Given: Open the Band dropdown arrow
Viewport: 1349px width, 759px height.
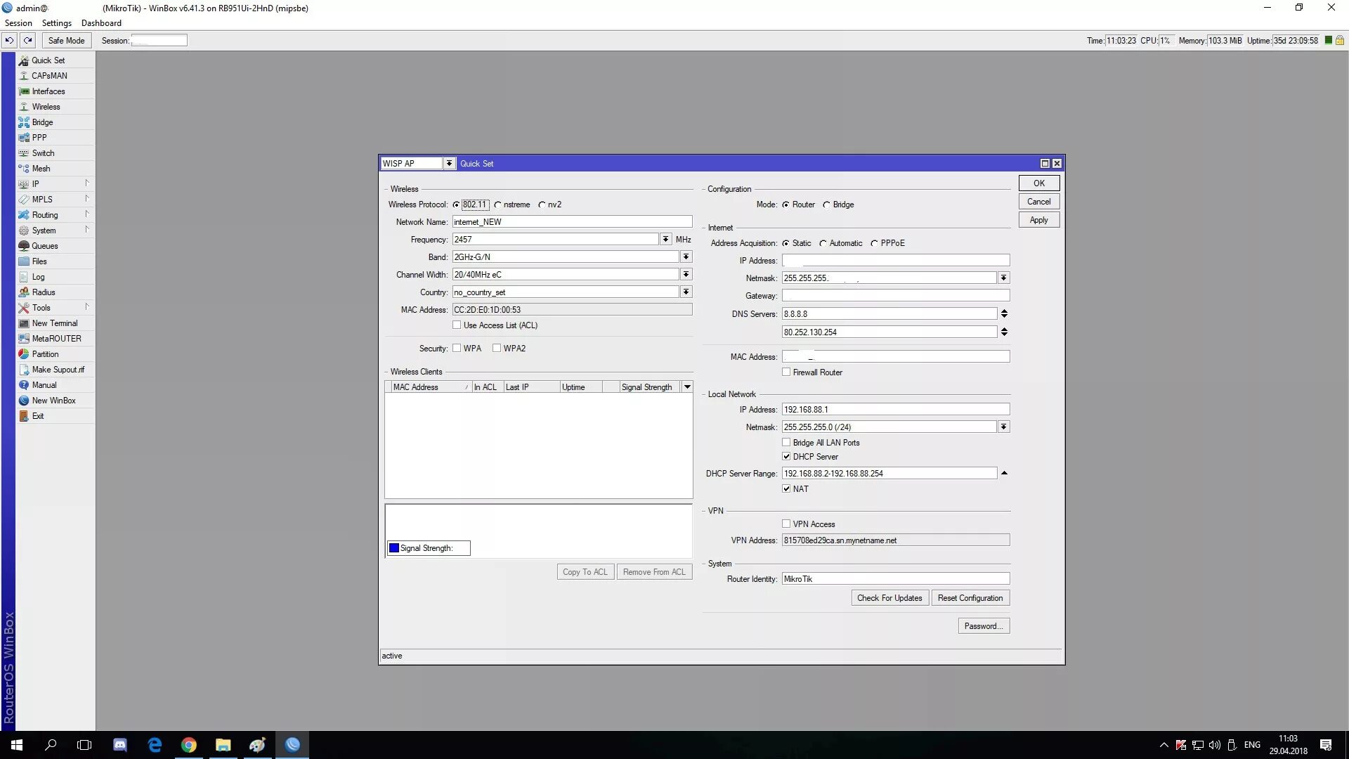Looking at the screenshot, I should [686, 257].
